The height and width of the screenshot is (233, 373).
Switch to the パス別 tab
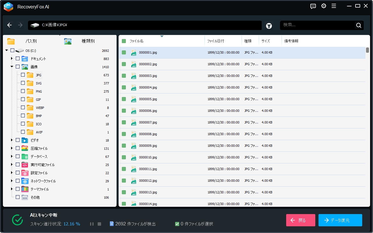pos(31,41)
